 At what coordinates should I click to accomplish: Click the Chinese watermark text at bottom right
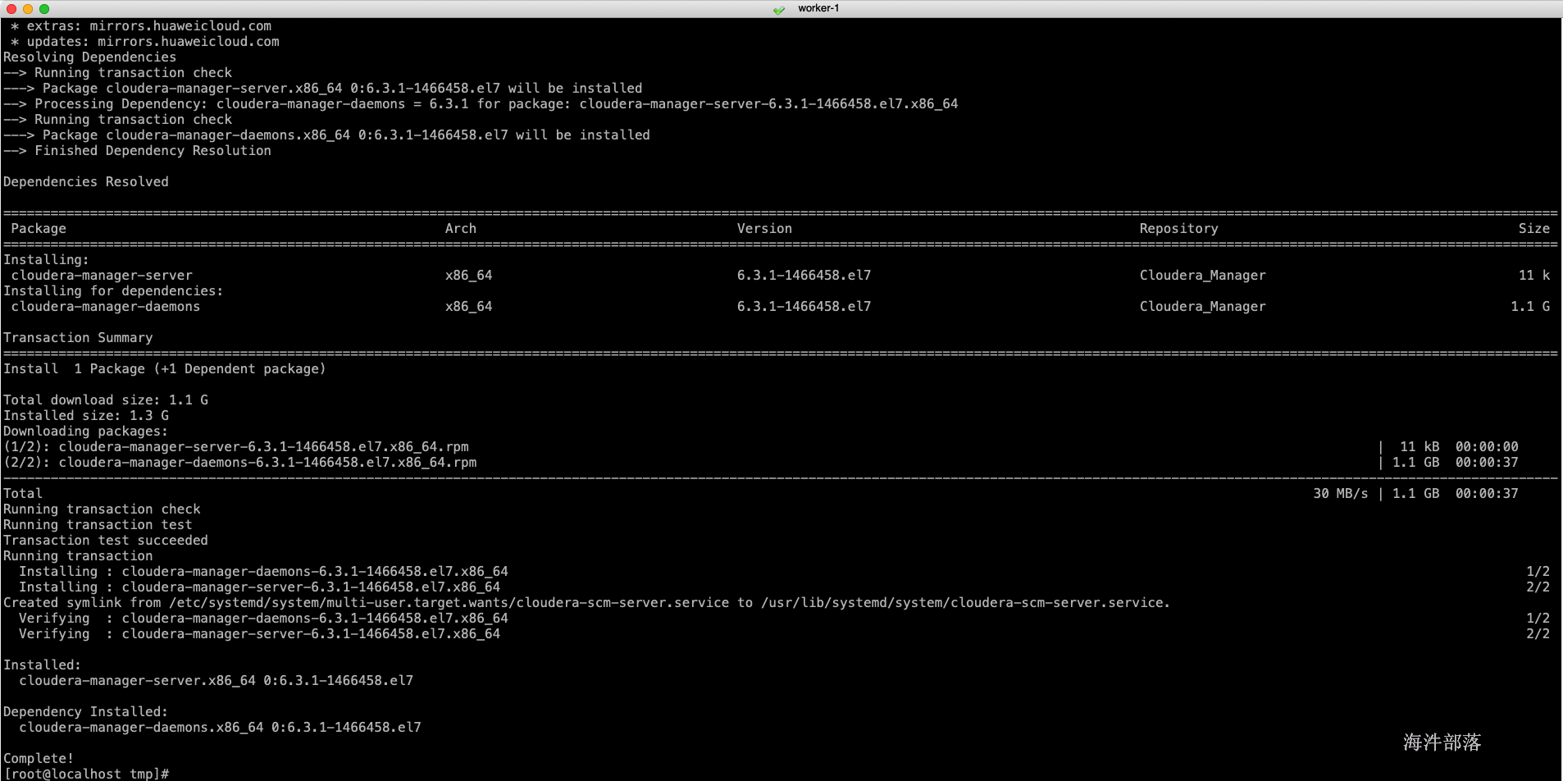coord(1442,742)
